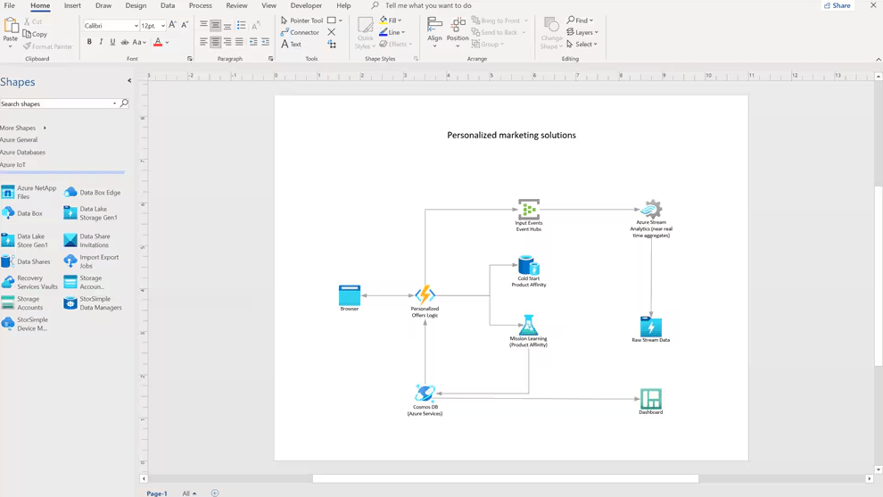Click the Azure Stream Analytics gear icon
The image size is (883, 497).
[x=651, y=209]
